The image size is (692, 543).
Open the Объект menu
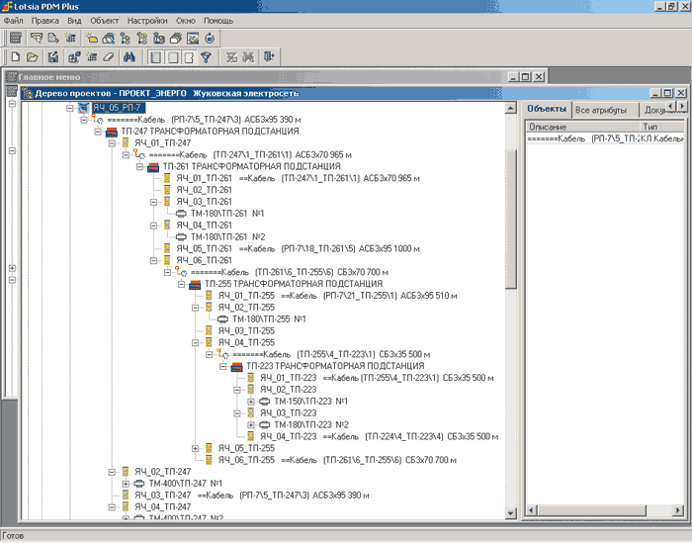pos(104,20)
